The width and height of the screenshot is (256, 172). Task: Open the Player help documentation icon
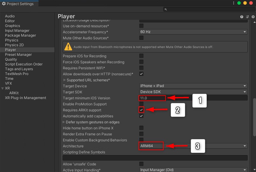(x=242, y=17)
